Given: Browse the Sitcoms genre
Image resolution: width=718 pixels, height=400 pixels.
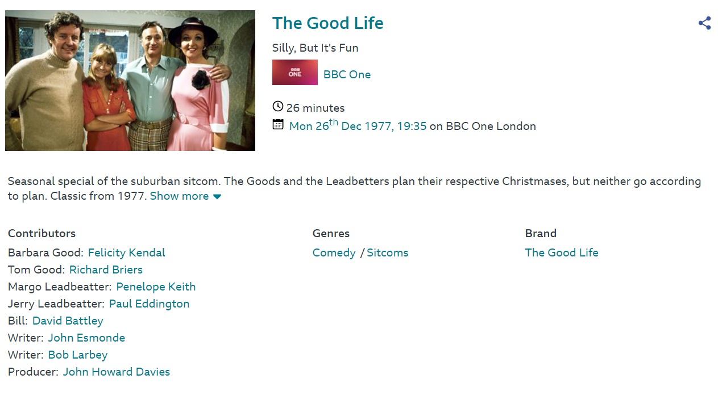Looking at the screenshot, I should click(387, 253).
